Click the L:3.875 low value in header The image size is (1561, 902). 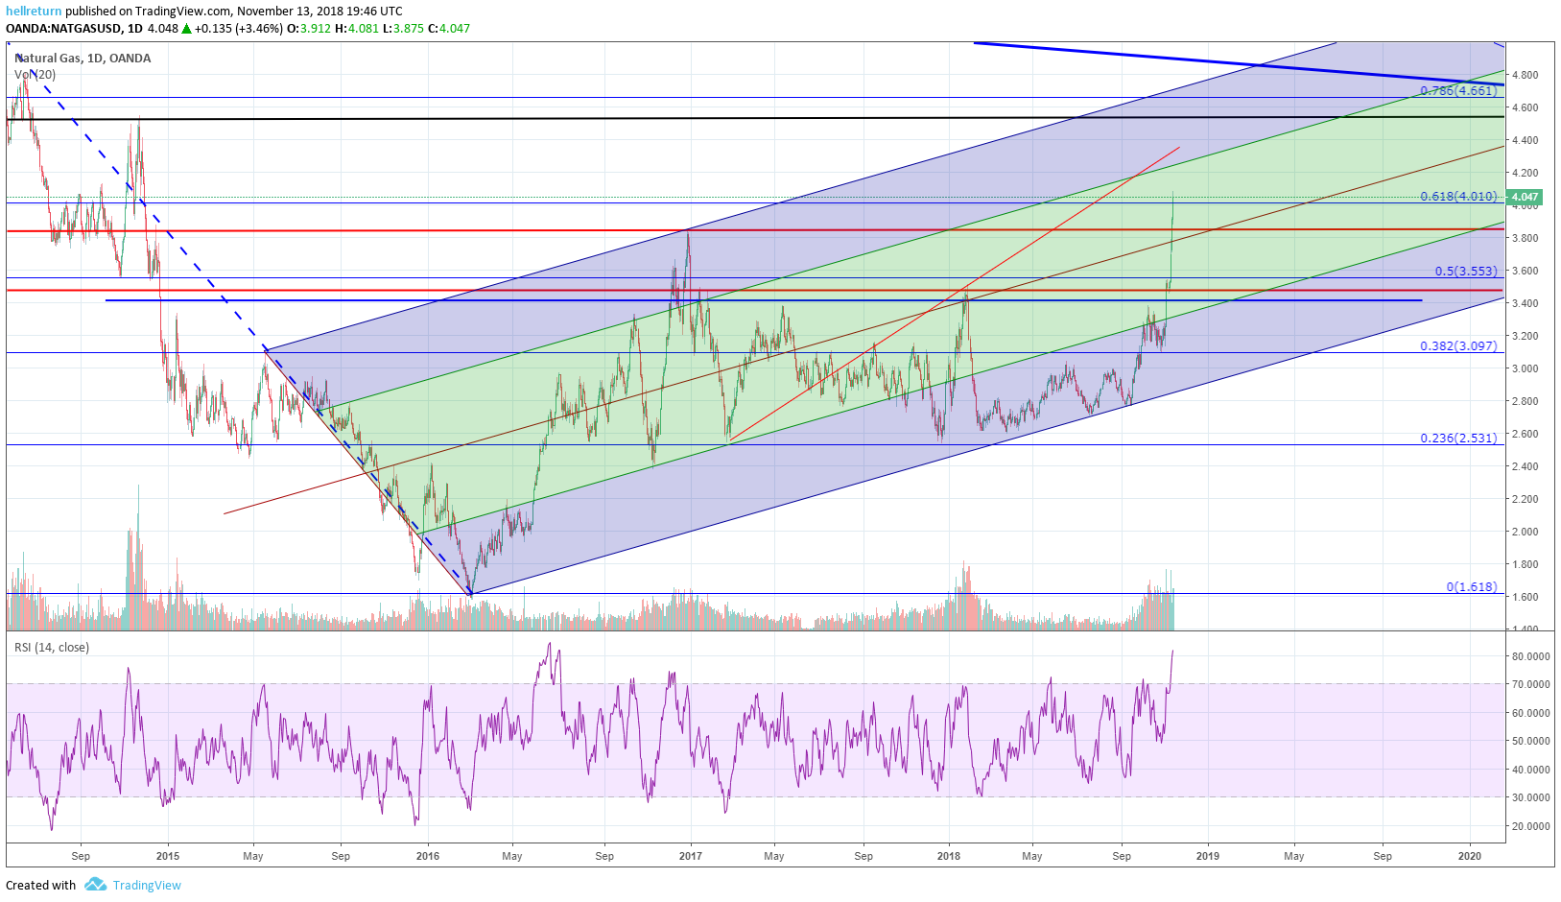403,29
